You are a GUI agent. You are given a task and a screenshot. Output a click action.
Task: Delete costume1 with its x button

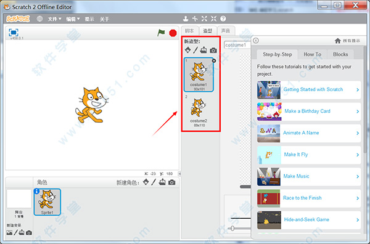point(214,60)
